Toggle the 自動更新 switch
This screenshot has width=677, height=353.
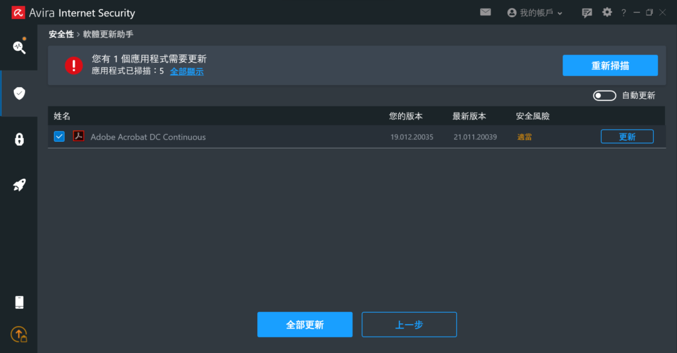point(604,96)
